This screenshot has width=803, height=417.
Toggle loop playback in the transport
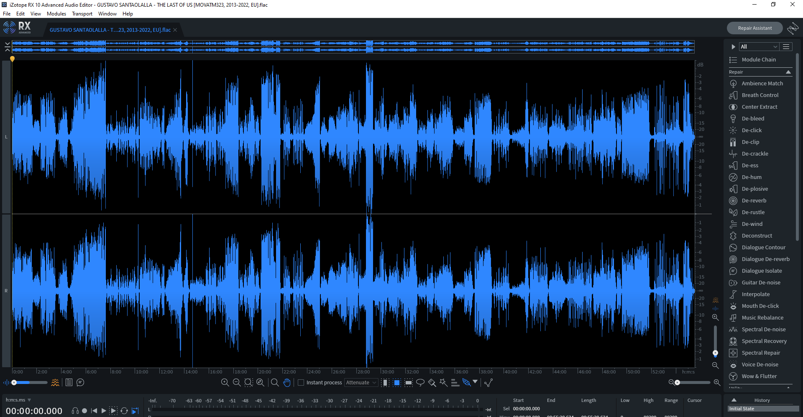tap(124, 411)
